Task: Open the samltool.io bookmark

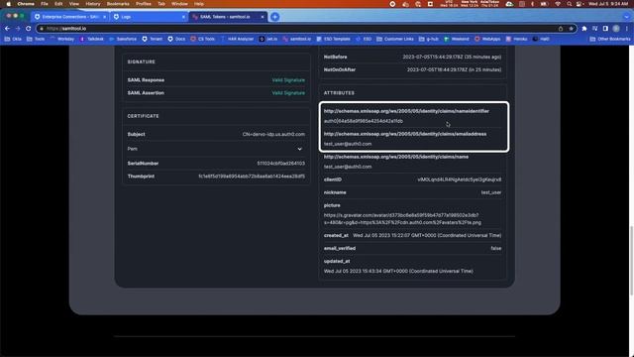Action: [x=297, y=40]
